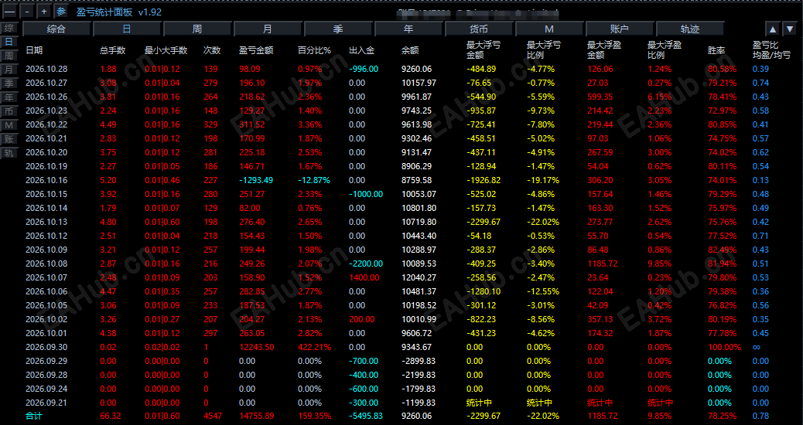The width and height of the screenshot is (803, 425).
Task: Click the -12.87% percentage cell
Action: (x=314, y=180)
